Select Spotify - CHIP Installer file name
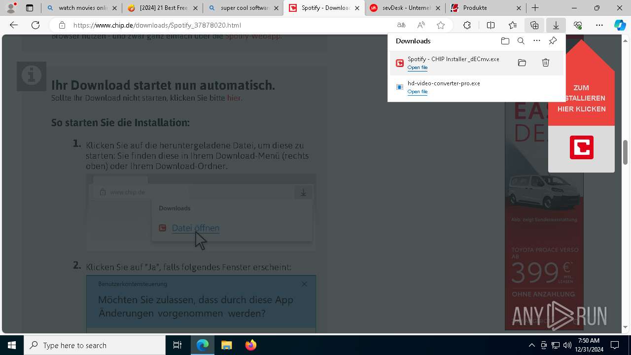The width and height of the screenshot is (631, 355). [x=454, y=59]
